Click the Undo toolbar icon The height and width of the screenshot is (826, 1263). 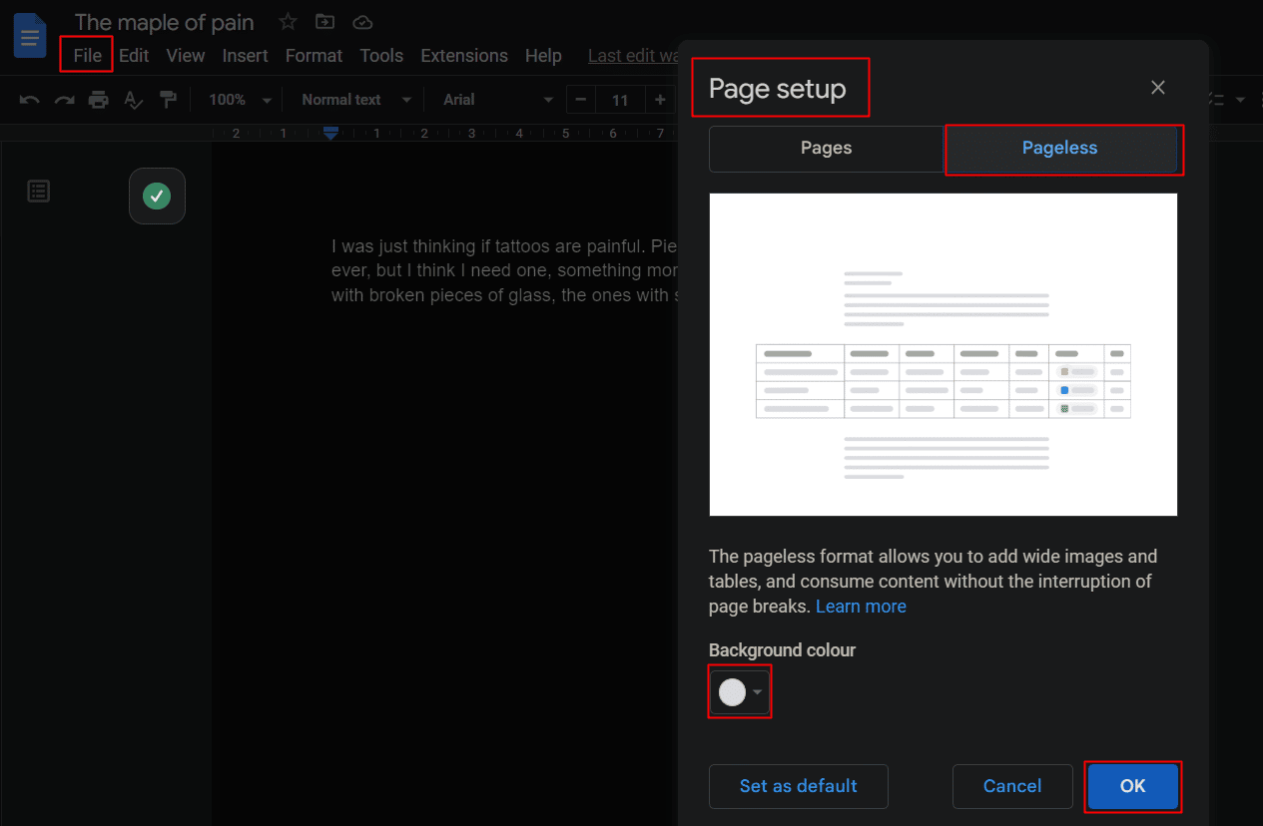click(x=30, y=100)
